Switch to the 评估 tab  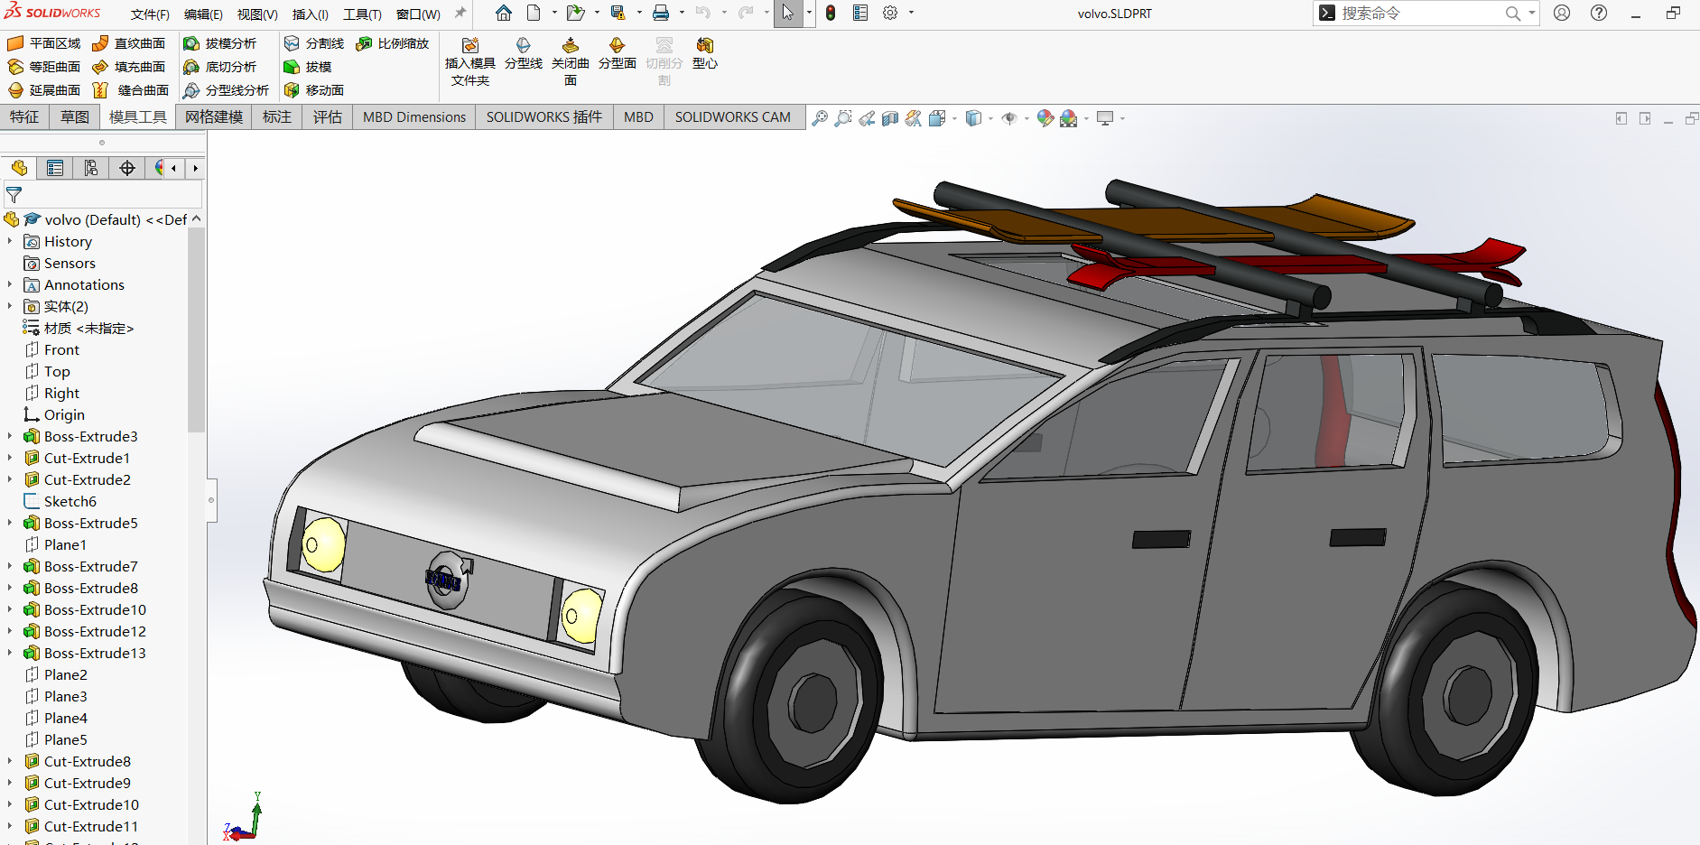(327, 117)
